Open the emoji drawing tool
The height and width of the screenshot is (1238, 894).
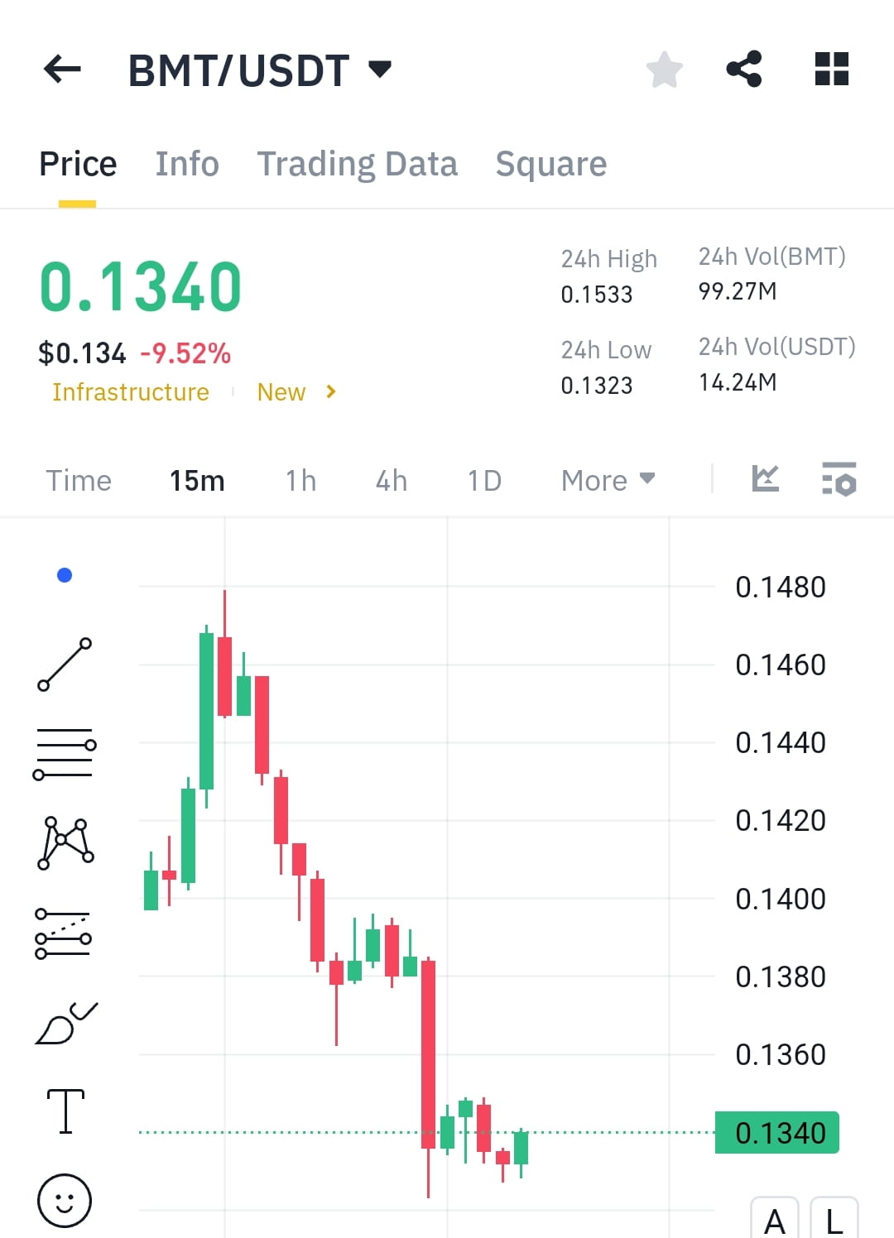click(x=65, y=1200)
